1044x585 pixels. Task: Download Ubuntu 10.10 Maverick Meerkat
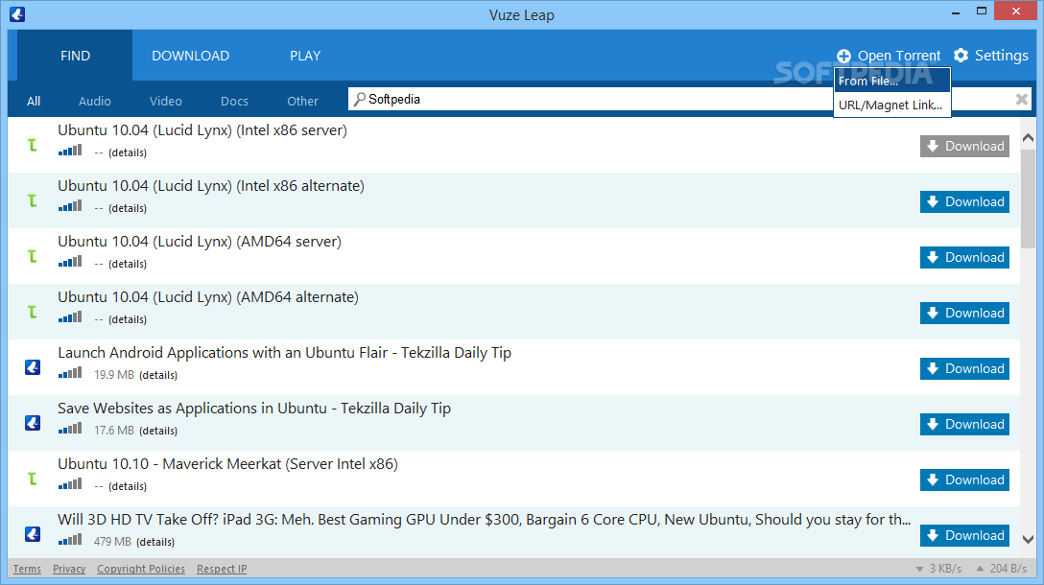click(964, 480)
